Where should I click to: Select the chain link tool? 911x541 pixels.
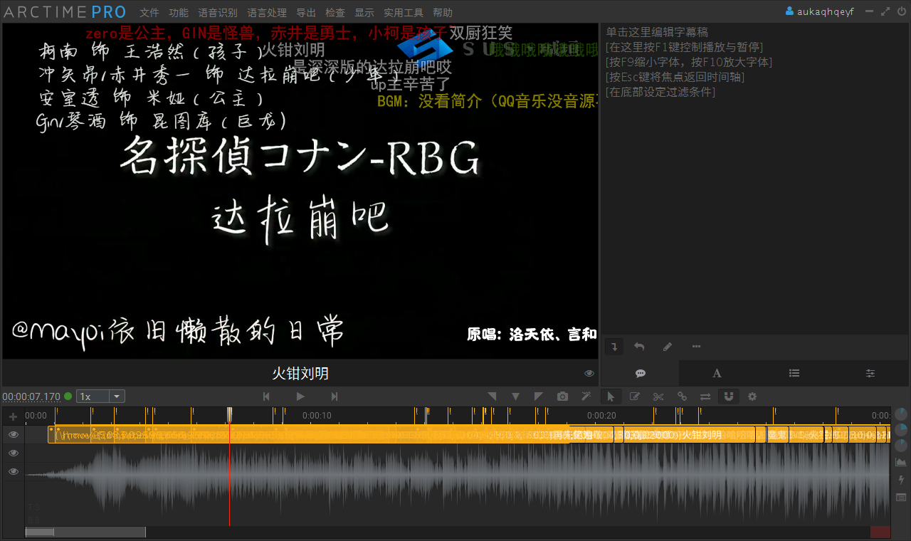(682, 396)
